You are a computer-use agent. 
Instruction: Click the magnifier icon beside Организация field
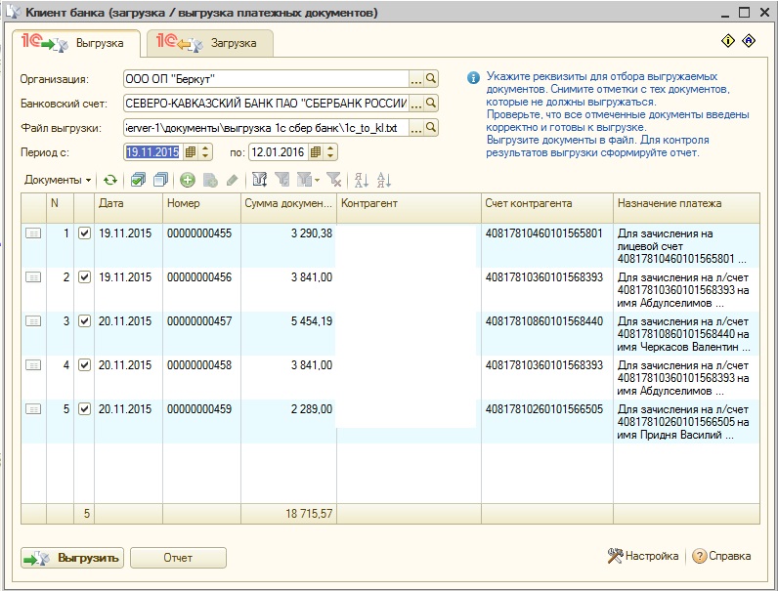[431, 79]
